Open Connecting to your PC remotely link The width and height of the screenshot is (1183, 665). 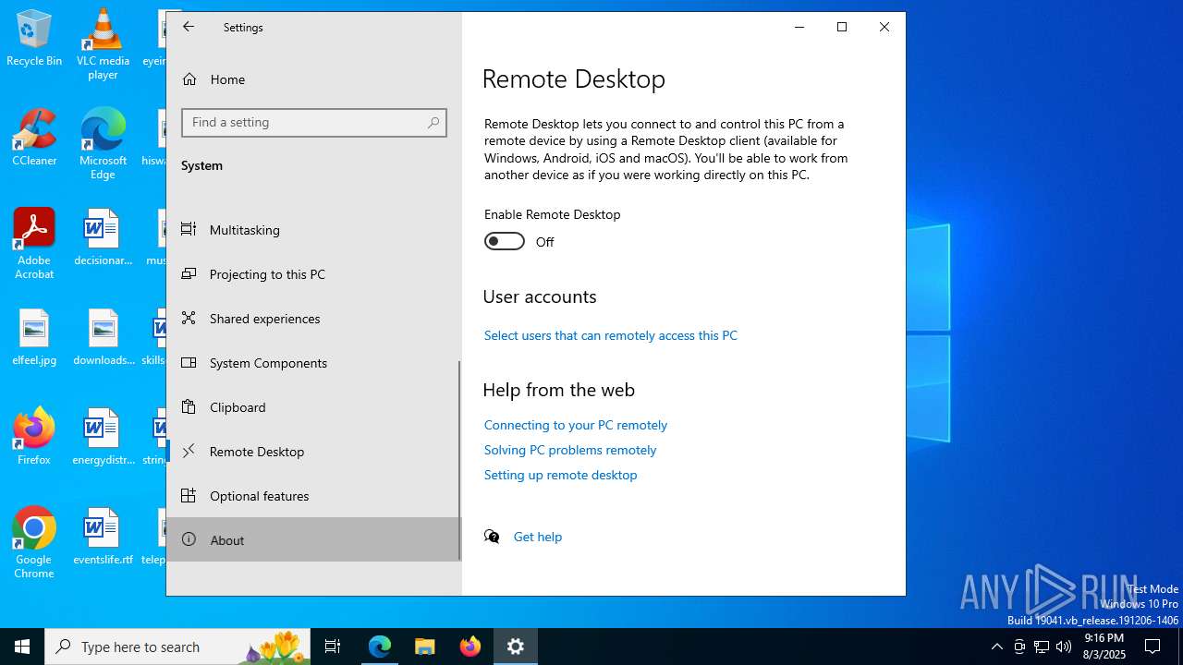click(576, 425)
